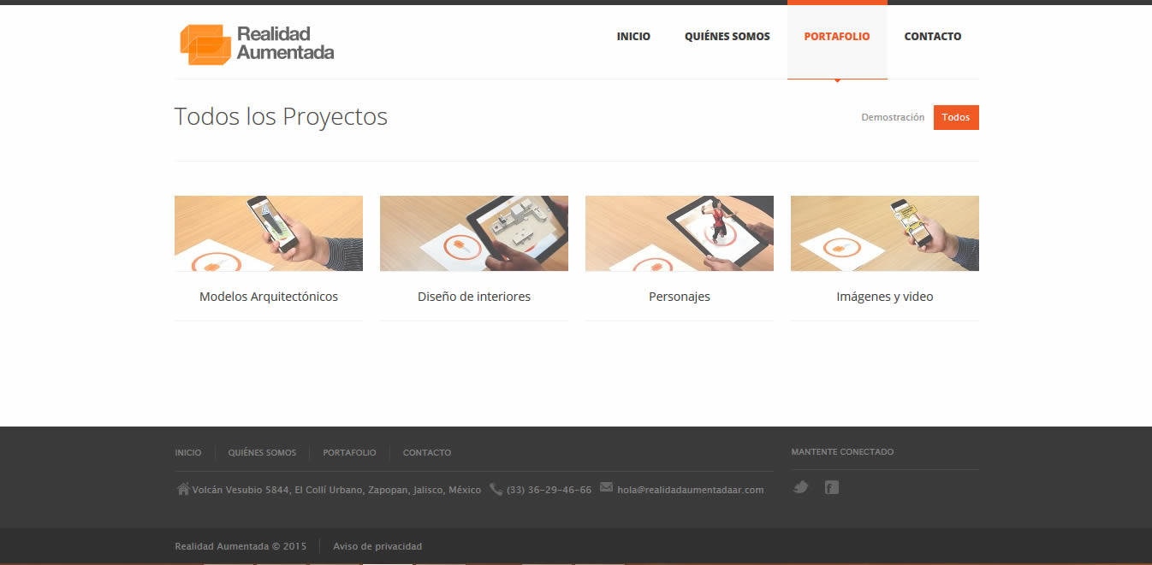Image resolution: width=1152 pixels, height=565 pixels.
Task: Click the hola@realidadaumentadaar.com email address
Action: pyautogui.click(x=691, y=490)
